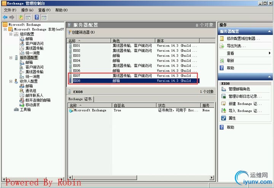
Task: Toggle the console tree pane toolbar icon
Action: coord(28,17)
